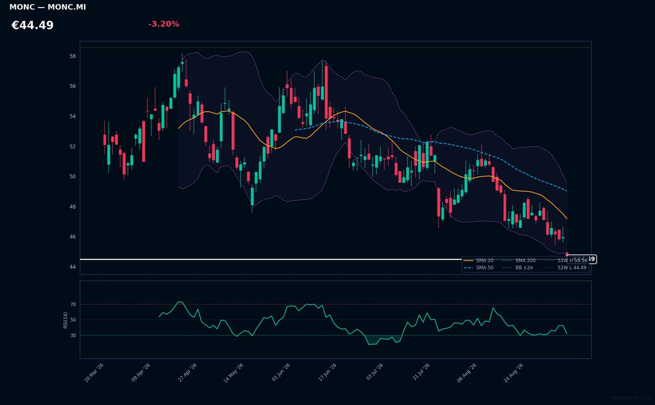Click the 52 price axis label

(73, 147)
